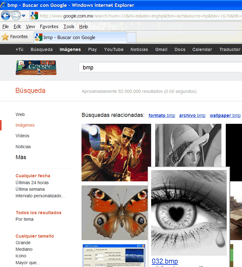Screen dimensions: 242x267
Task: Open the Edit menu
Action: tap(17, 27)
